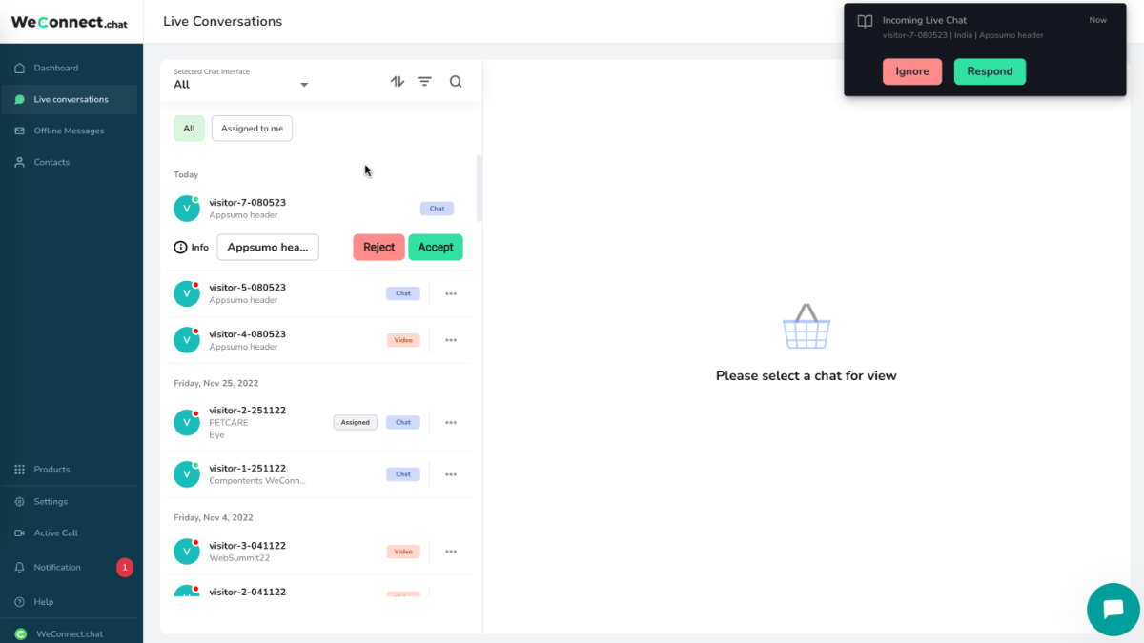The width and height of the screenshot is (1144, 643).
Task: Open the Dashboard icon in the sidebar
Action: pos(20,68)
